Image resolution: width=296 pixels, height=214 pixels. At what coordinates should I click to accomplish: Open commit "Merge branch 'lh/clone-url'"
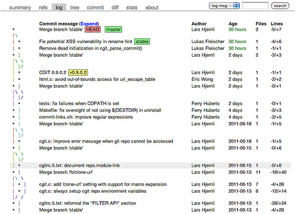point(66,172)
